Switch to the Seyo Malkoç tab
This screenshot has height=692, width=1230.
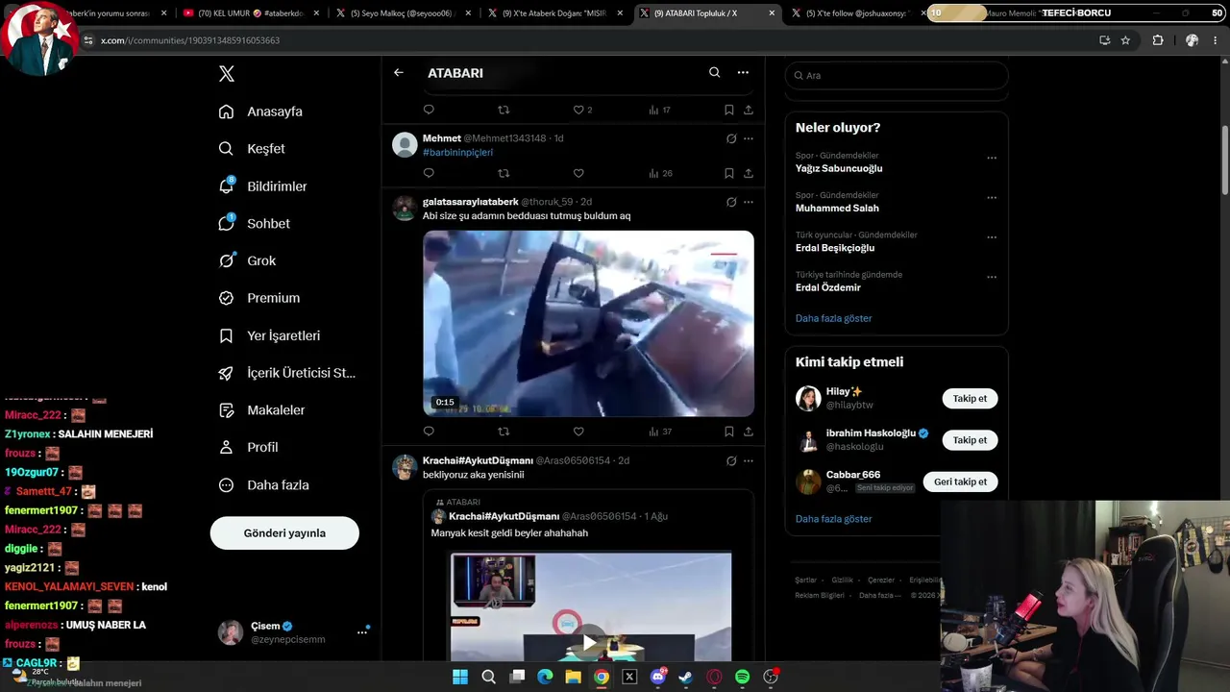click(x=401, y=13)
